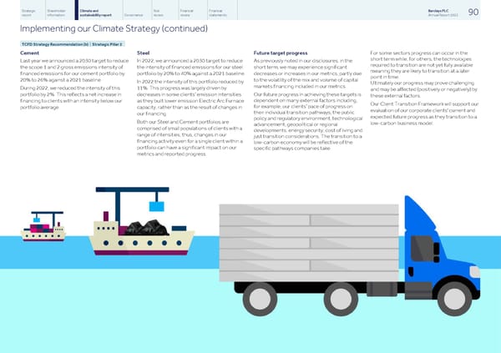Click the Future target progress heading
The height and width of the screenshot is (353, 501).
pyautogui.click(x=283, y=53)
